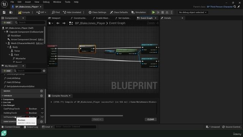The image size is (243, 137).
Task: Toggle HoldingTorch instance-editable eye icon
Action: (42, 113)
